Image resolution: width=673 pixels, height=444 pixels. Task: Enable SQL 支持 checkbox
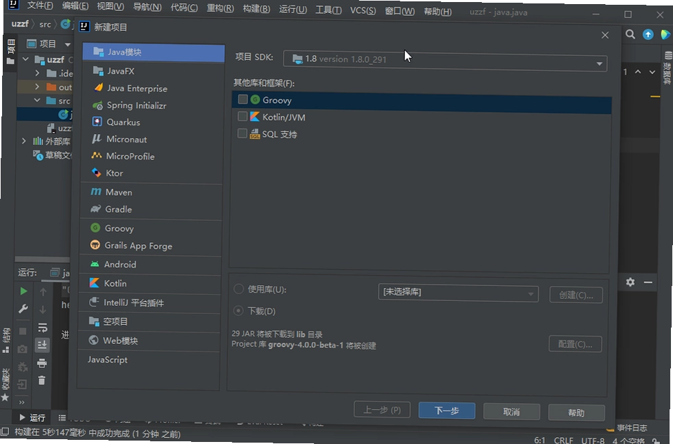click(x=242, y=133)
